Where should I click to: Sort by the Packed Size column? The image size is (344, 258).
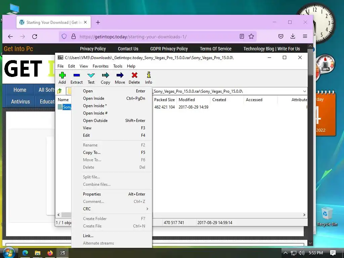(165, 99)
